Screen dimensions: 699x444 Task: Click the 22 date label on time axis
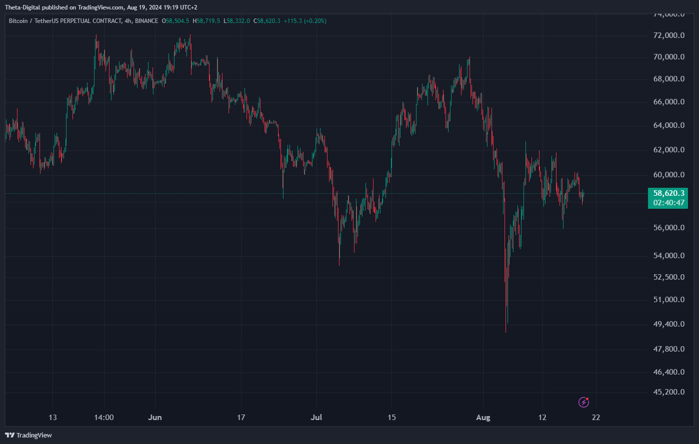point(596,418)
